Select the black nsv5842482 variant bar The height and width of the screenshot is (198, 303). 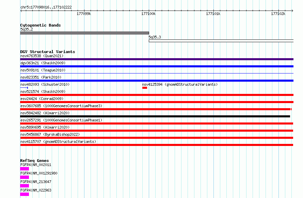click(155, 116)
